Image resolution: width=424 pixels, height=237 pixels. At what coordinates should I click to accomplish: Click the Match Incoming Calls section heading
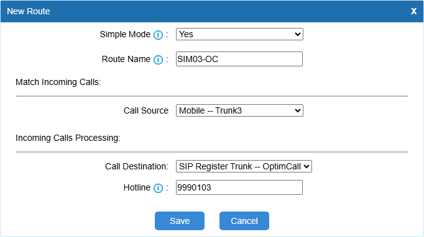coord(58,82)
